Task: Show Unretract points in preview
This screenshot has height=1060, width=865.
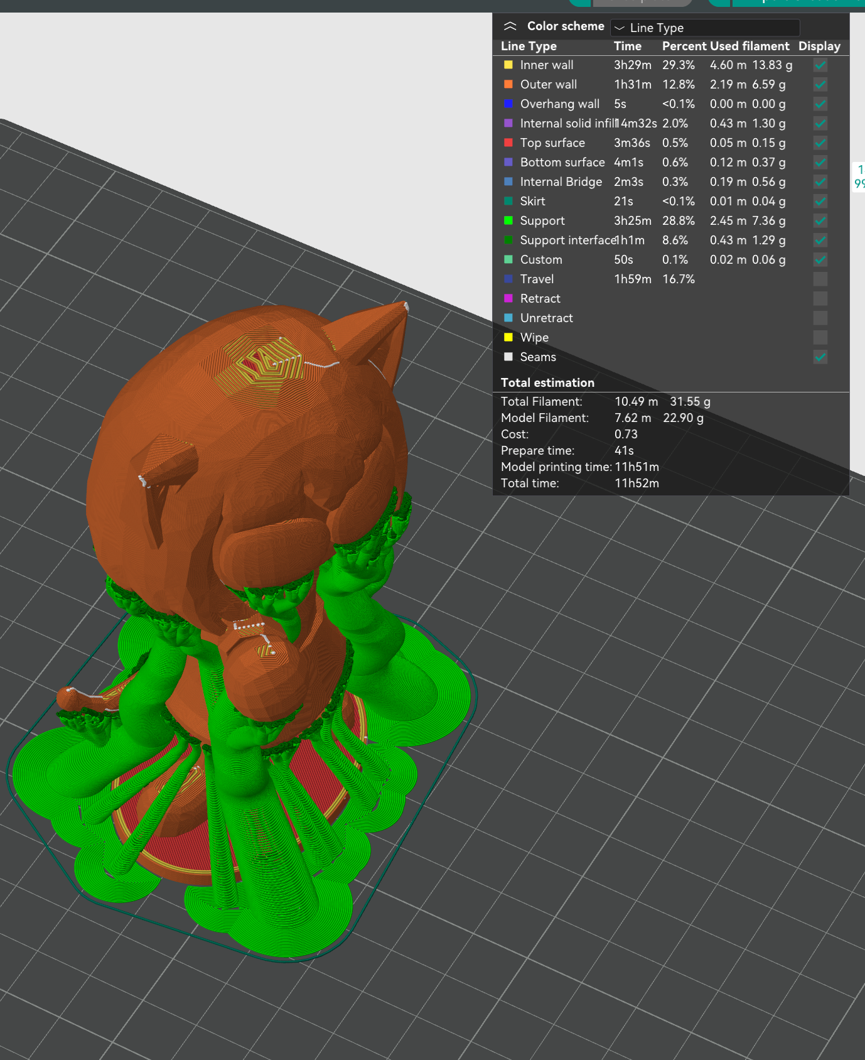Action: click(820, 318)
